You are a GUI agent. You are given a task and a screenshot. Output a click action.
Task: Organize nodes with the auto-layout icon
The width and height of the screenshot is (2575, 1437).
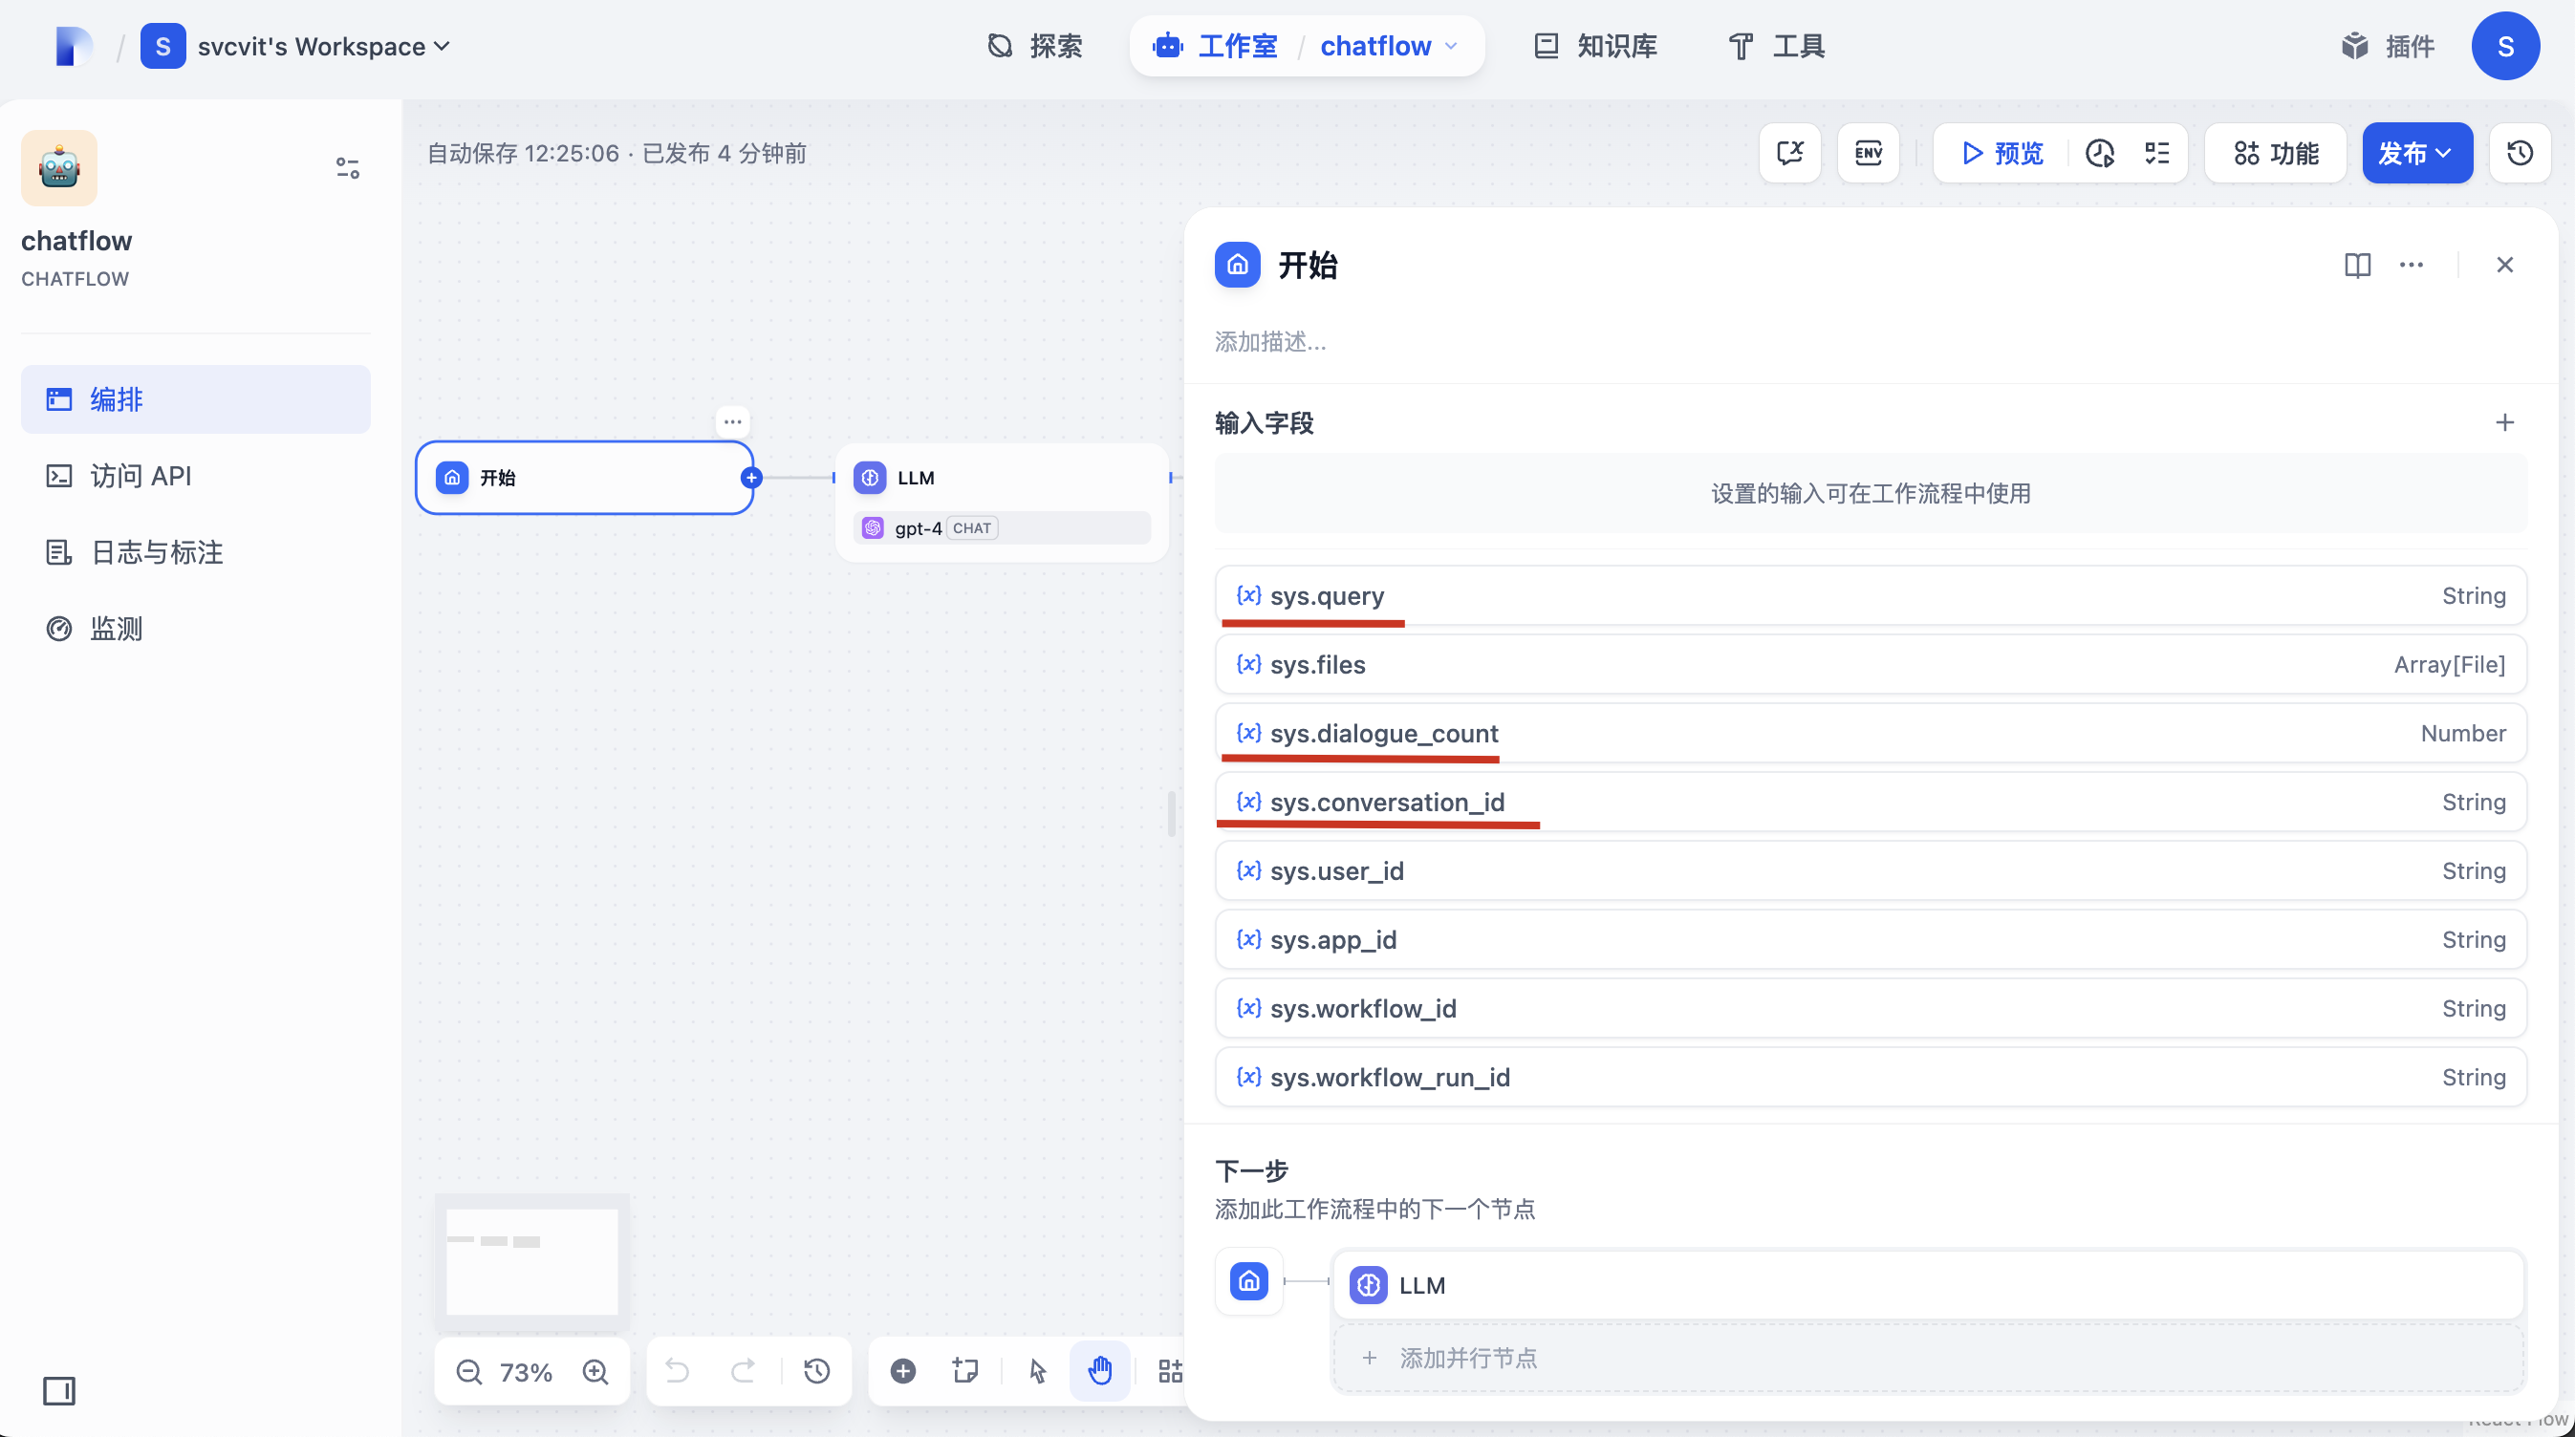tap(1172, 1370)
